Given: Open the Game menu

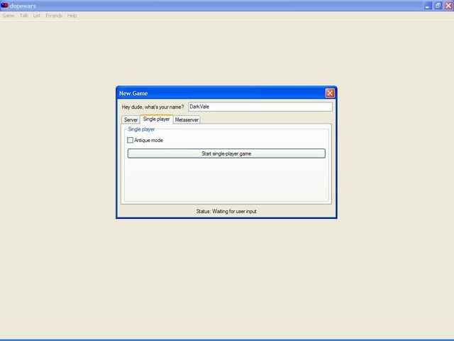Looking at the screenshot, I should (x=8, y=15).
